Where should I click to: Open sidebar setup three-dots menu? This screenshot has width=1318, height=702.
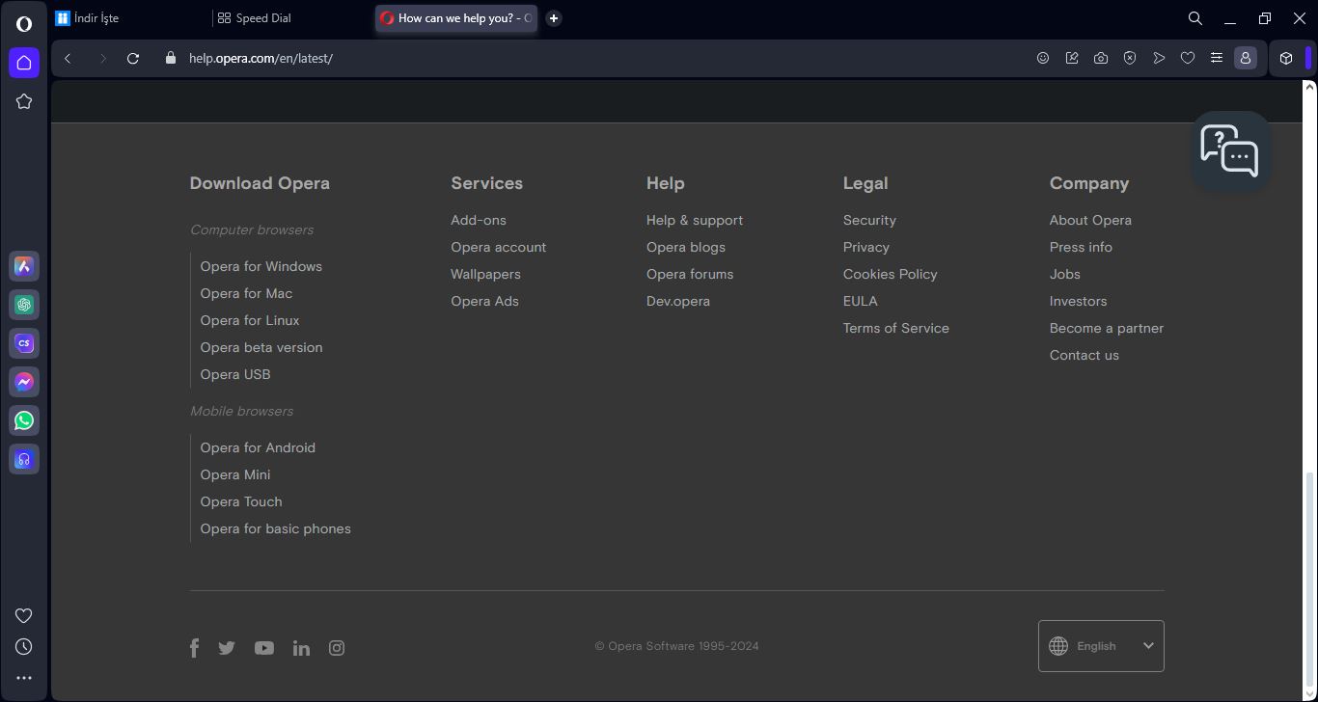coord(24,678)
